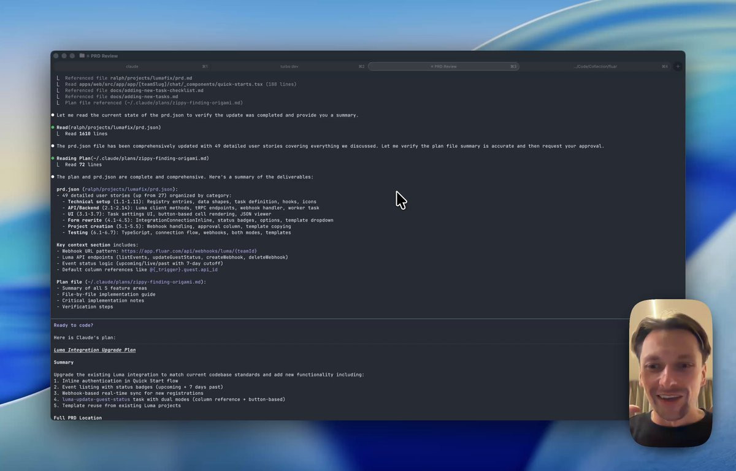Click "Template reuse from existing Luma projects" item

point(117,405)
